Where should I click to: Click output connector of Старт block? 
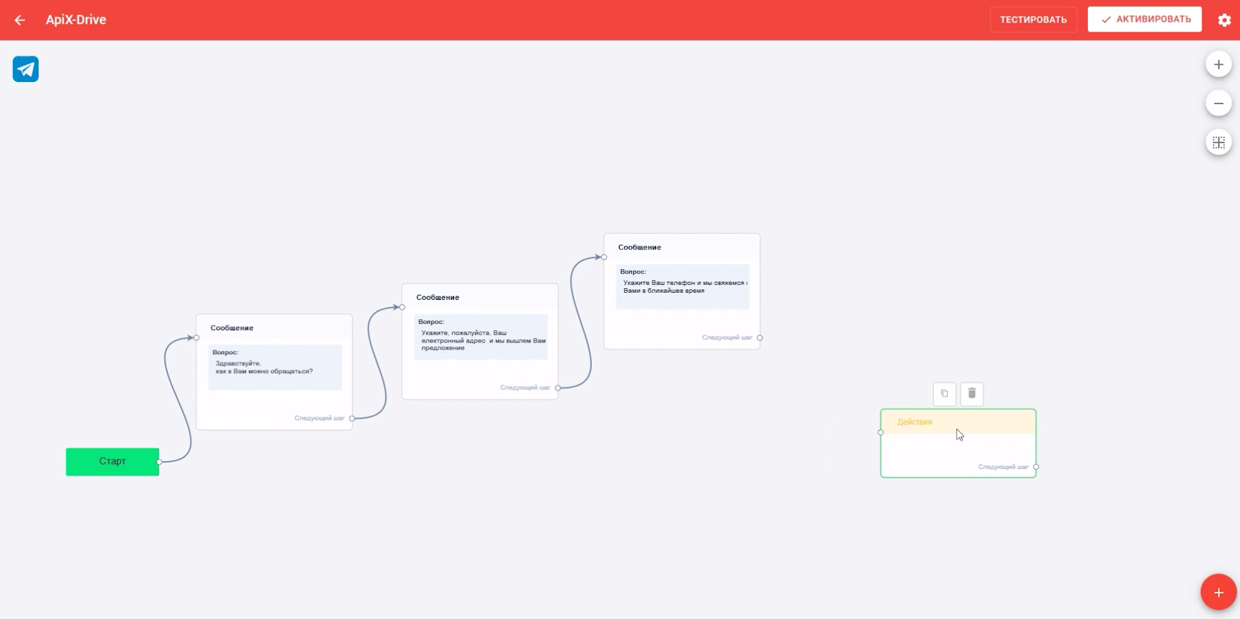159,462
